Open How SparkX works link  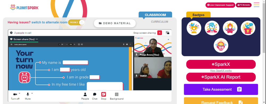221,71
